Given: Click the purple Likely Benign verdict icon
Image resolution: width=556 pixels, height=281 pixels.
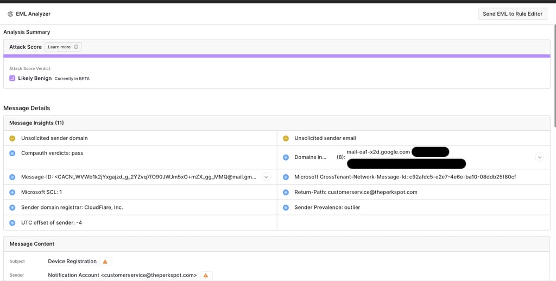Looking at the screenshot, I should pos(12,78).
